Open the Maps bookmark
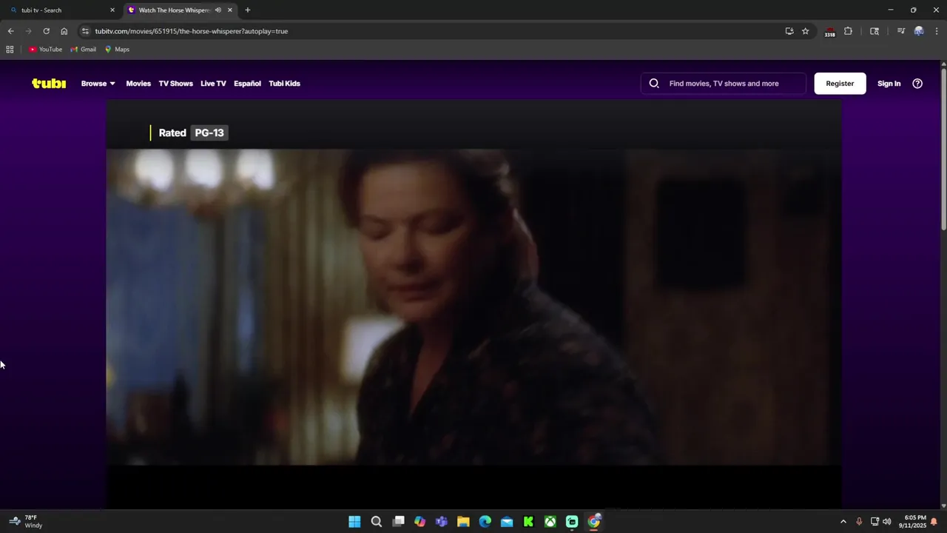947x533 pixels. (x=117, y=50)
